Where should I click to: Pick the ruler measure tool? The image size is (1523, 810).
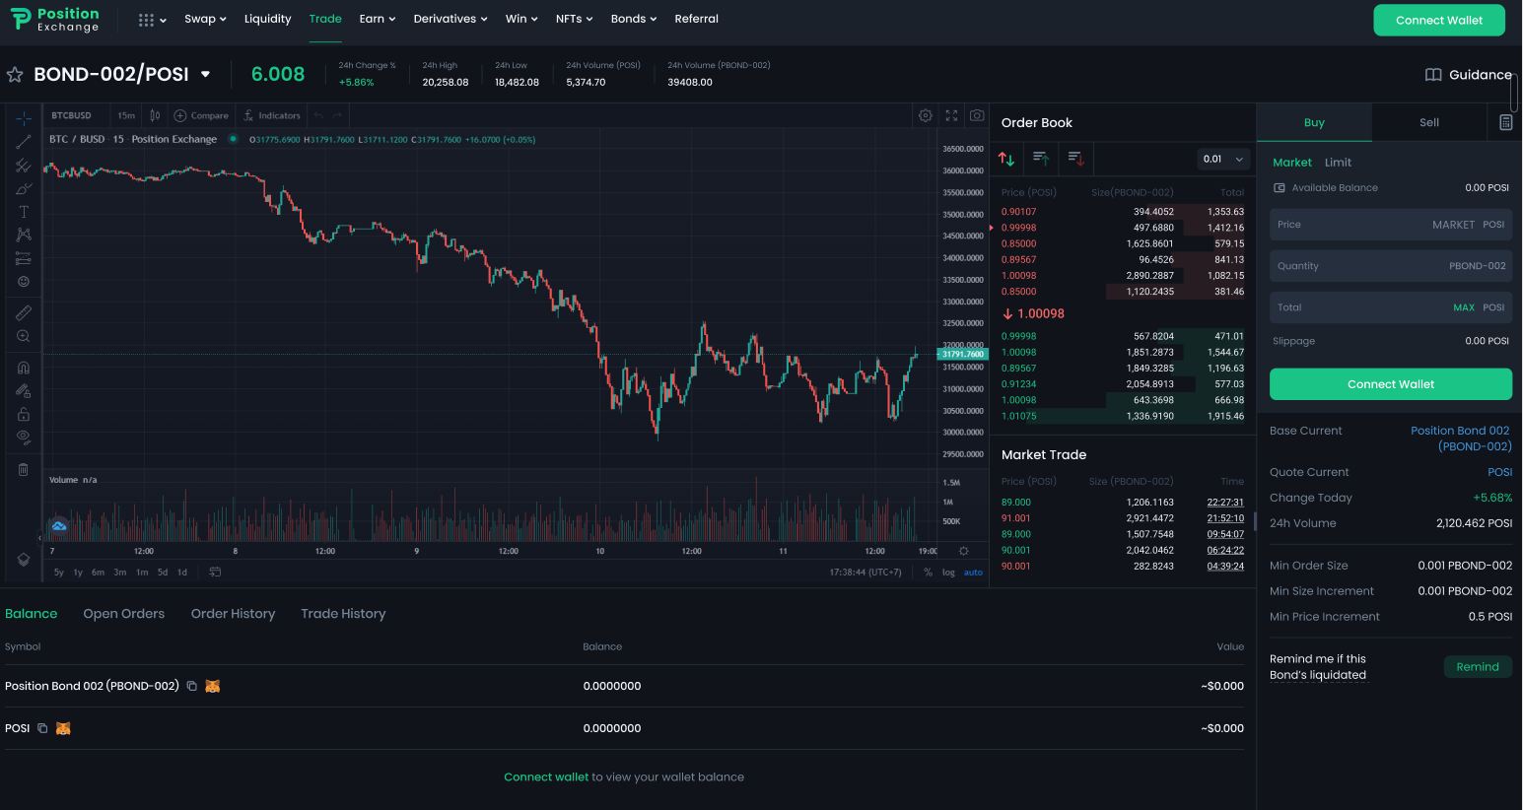(x=24, y=312)
